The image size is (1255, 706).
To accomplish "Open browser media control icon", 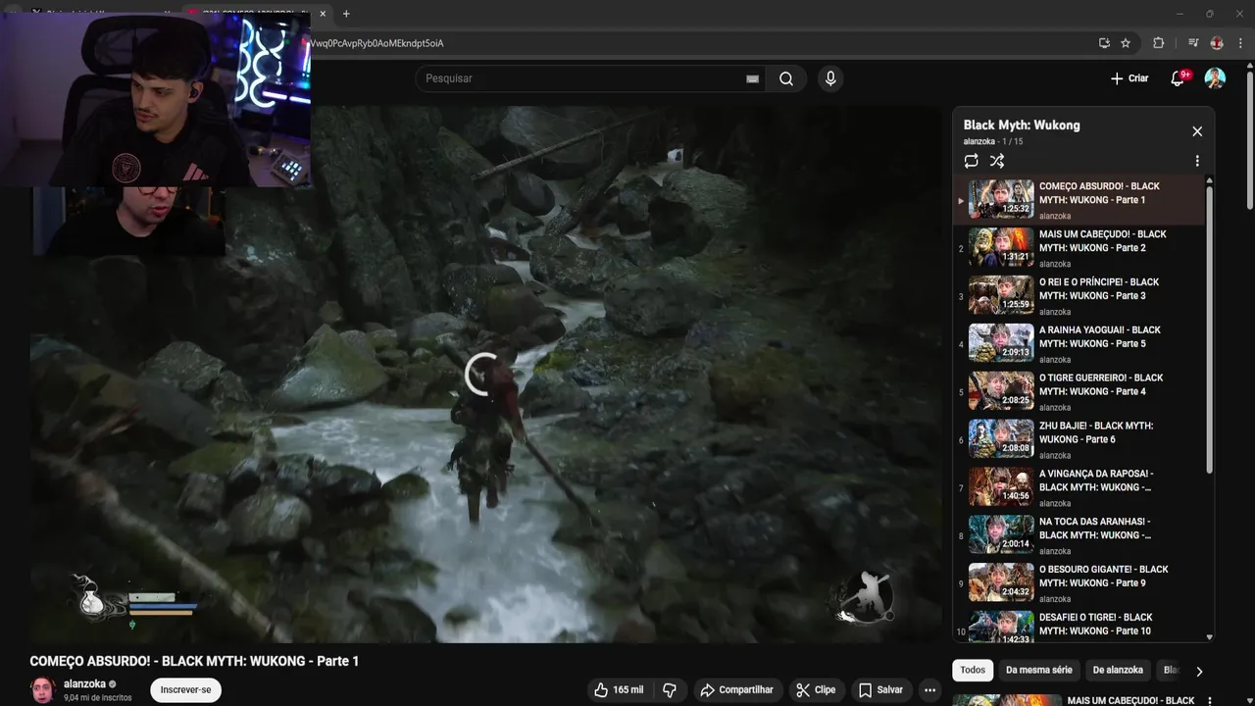I will coord(1193,43).
